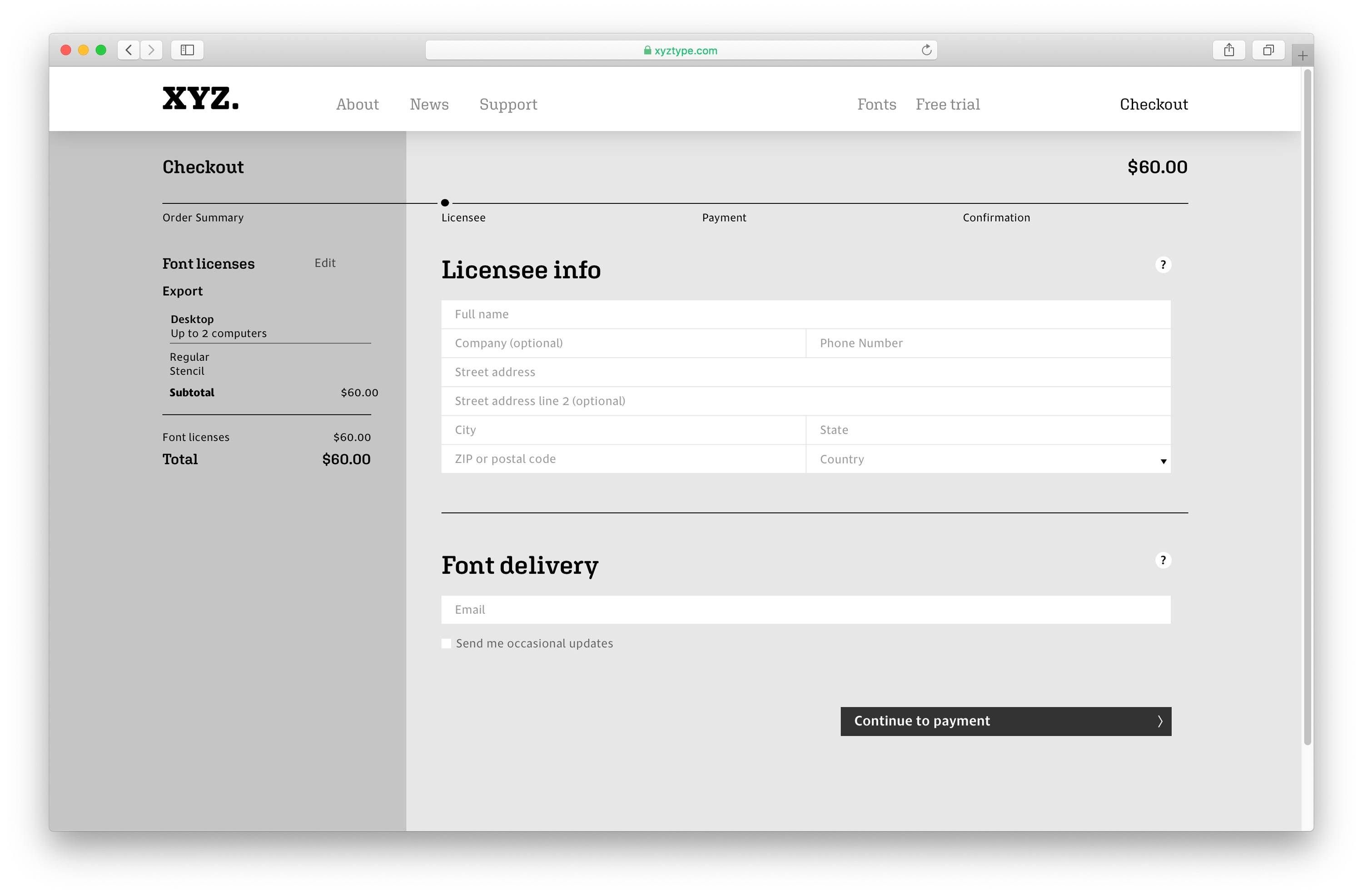Viewport: 1363px width, 896px height.
Task: Click into the Email field
Action: coord(805,609)
